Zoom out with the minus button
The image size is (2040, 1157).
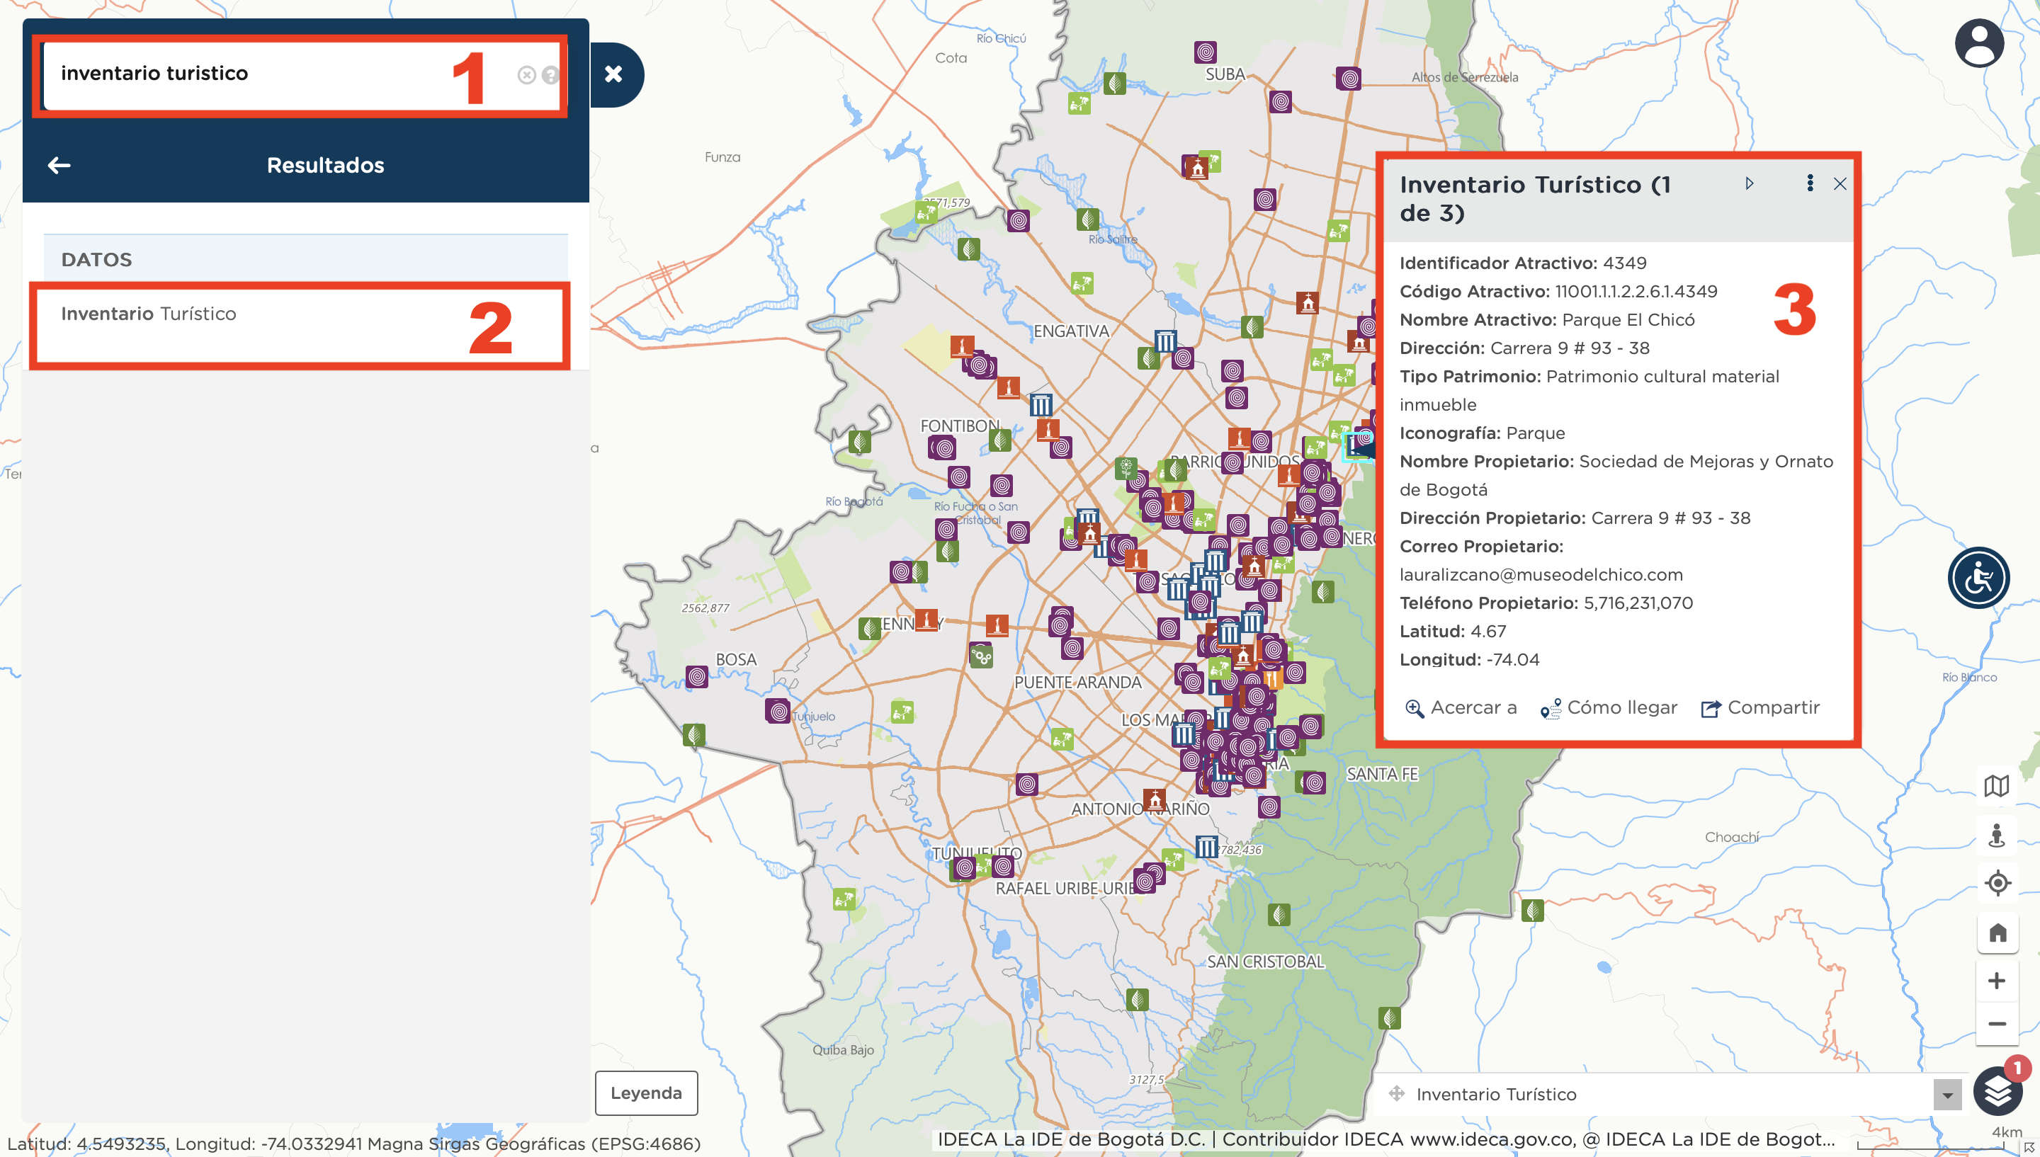[x=1996, y=1023]
